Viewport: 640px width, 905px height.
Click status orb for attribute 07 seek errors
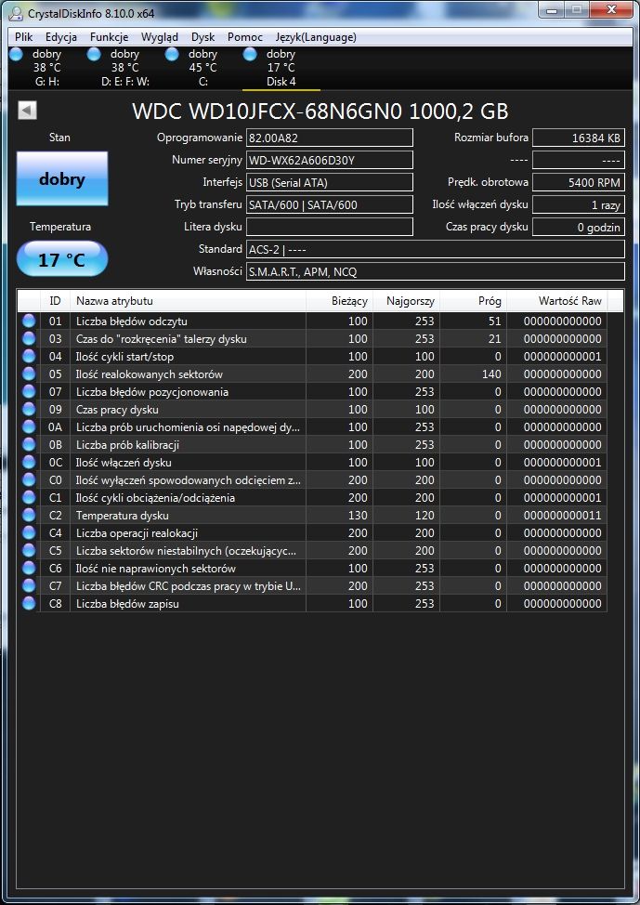tap(28, 392)
